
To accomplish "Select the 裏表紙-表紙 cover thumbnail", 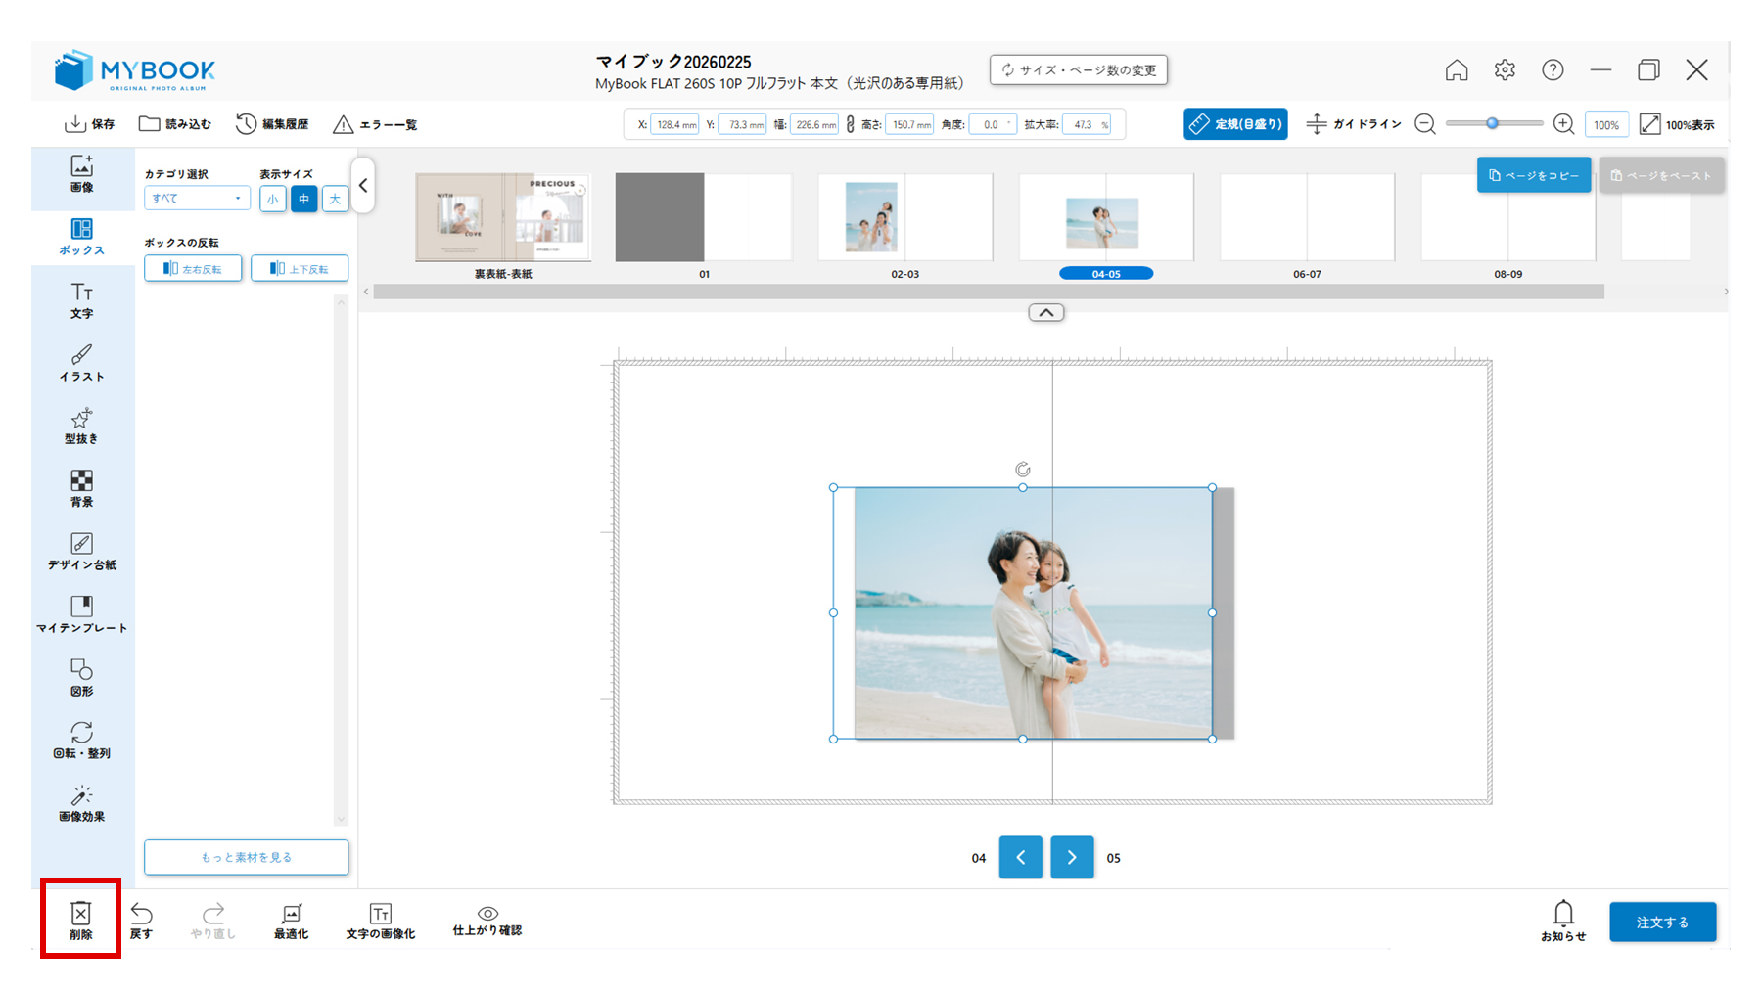I will tap(503, 217).
